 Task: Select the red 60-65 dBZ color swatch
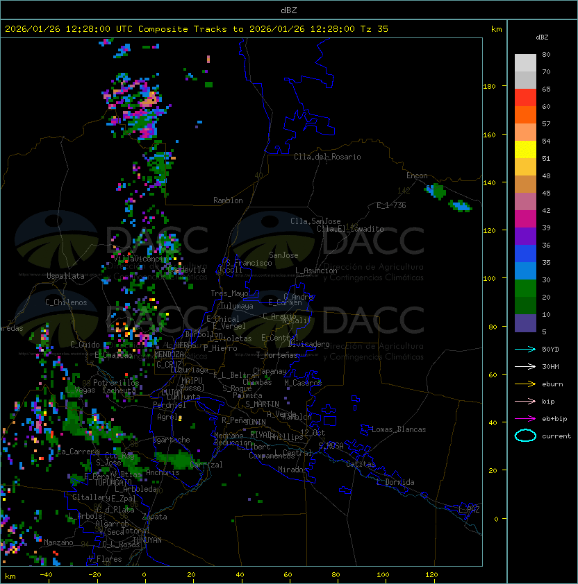525,98
